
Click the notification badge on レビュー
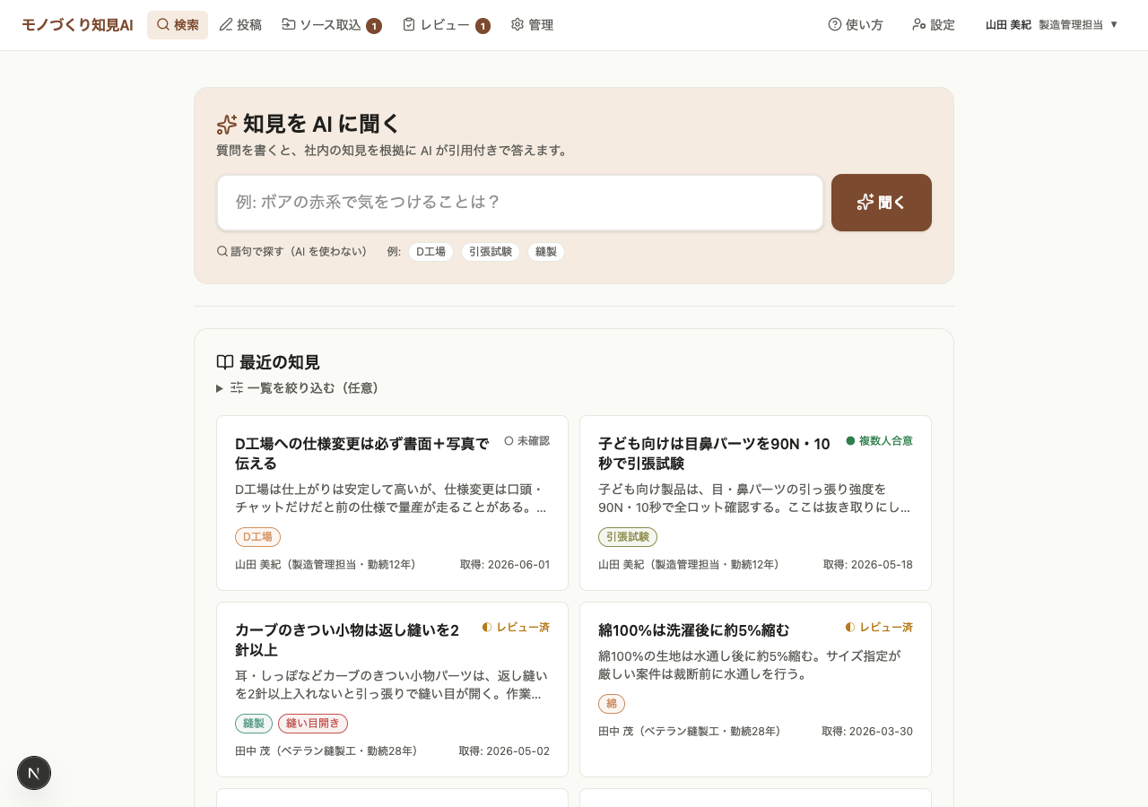483,26
